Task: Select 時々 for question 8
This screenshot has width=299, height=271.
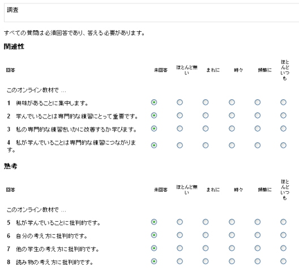Action: tap(232, 261)
